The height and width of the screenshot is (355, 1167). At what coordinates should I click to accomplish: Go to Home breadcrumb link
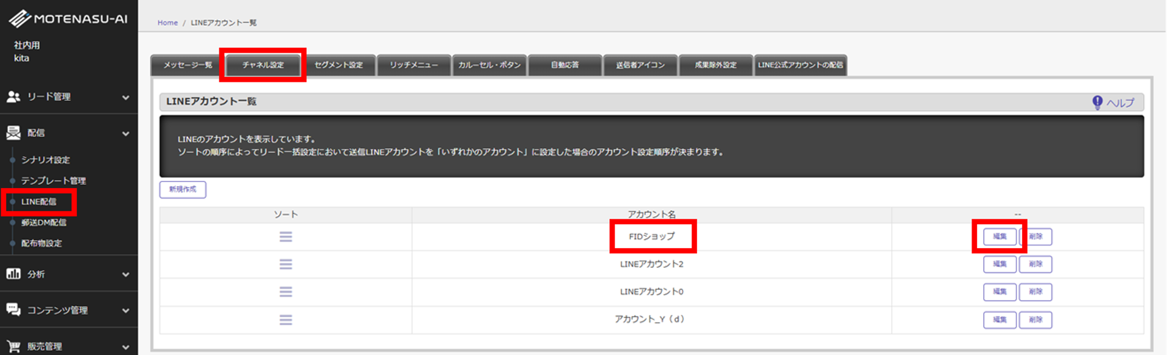click(x=167, y=23)
